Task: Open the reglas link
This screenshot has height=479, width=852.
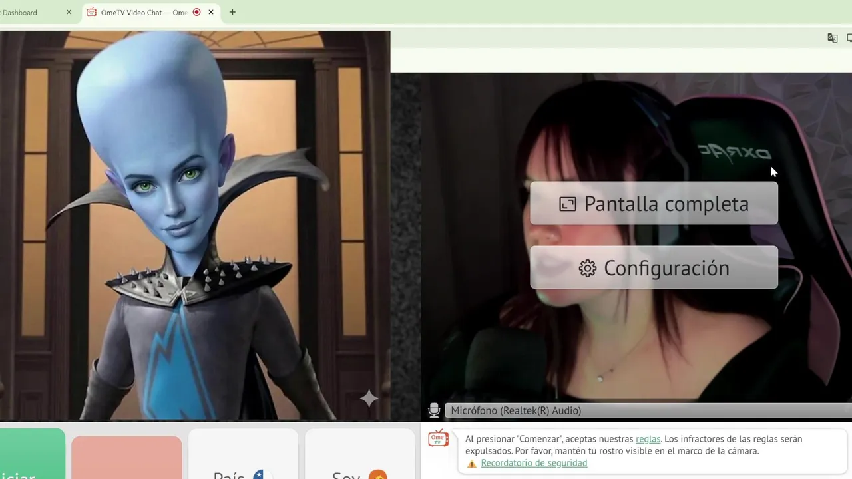Action: (648, 439)
